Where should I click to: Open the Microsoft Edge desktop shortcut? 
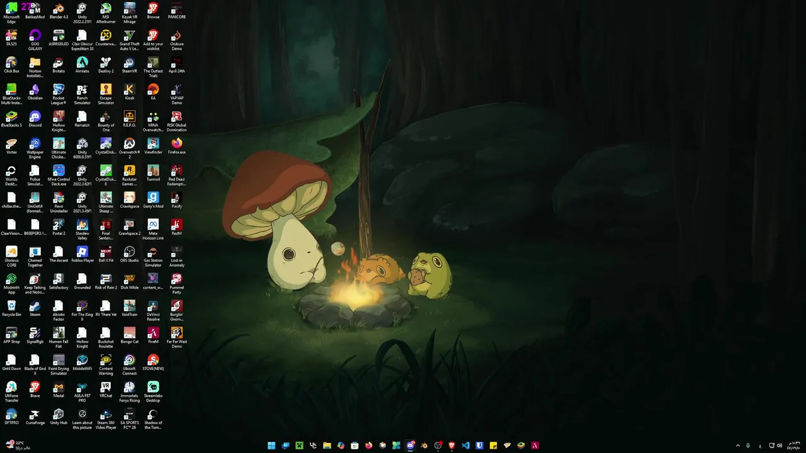[11, 13]
